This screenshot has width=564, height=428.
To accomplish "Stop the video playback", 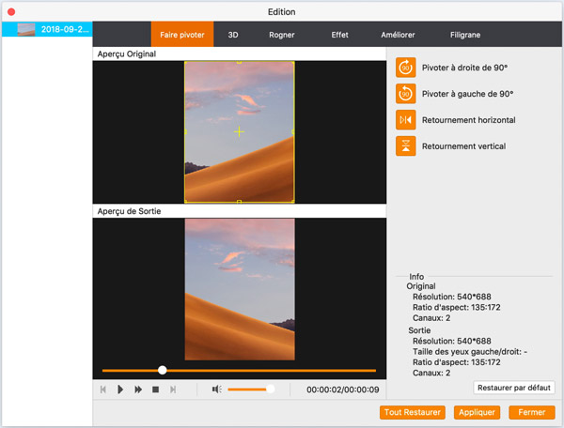I will (155, 390).
